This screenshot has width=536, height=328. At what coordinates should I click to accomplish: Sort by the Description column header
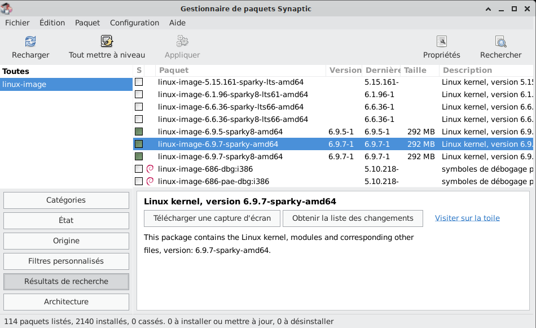click(x=486, y=70)
